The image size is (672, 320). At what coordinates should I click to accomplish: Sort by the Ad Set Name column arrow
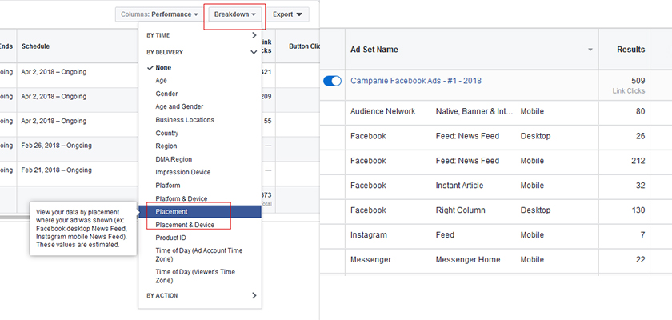[590, 50]
